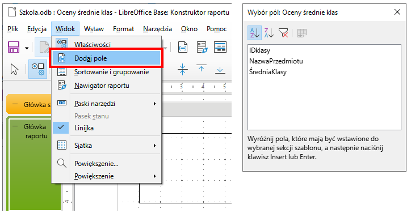Screen dimensions: 411x213
Task: Toggle the Properties control toolbar button
Action: point(37,69)
